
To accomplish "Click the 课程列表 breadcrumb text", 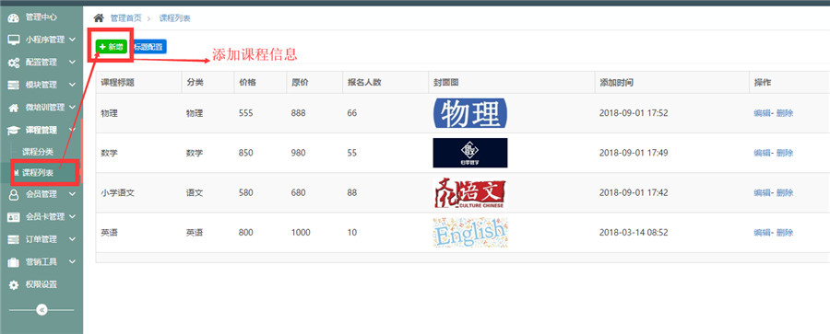I will point(174,18).
